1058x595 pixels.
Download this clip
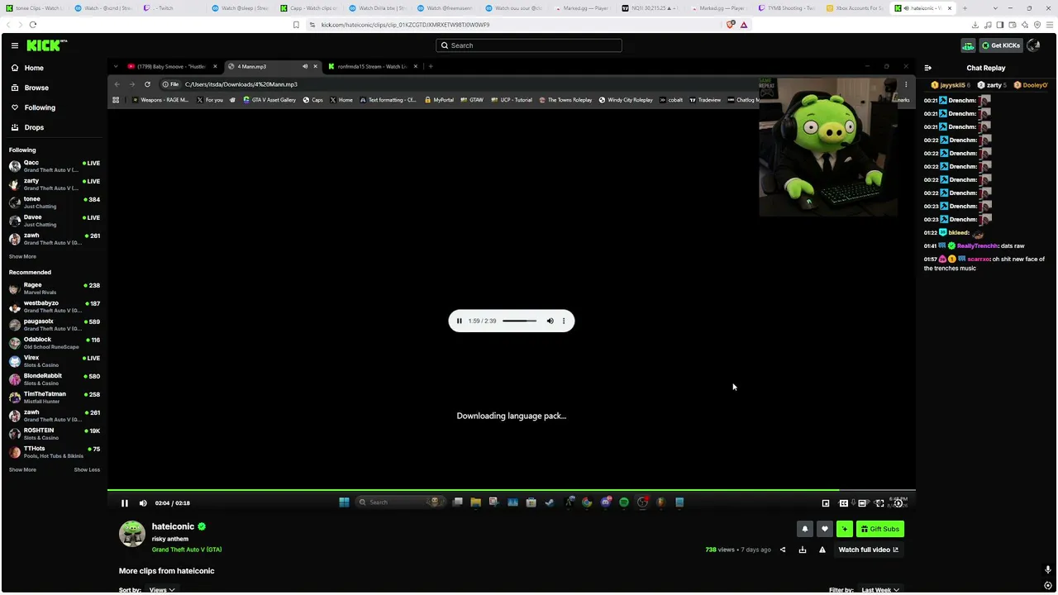point(802,550)
